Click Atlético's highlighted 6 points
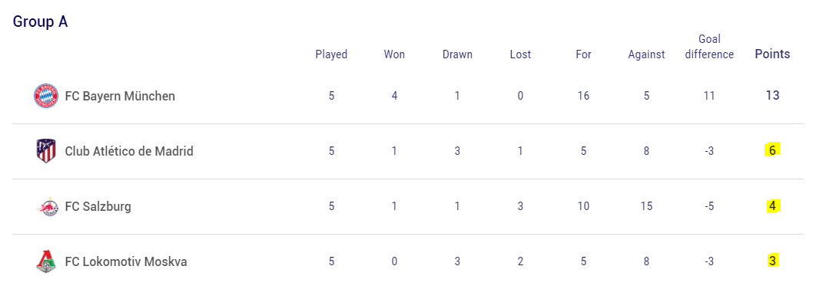 (x=772, y=150)
